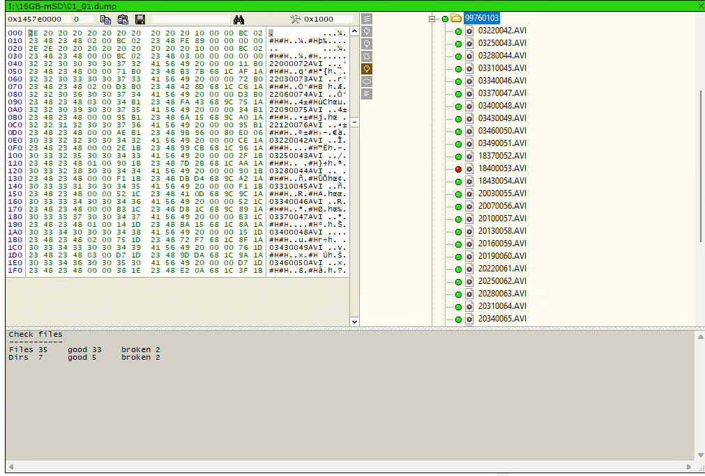Click the video file icon of 20340065.AVI
705x476 pixels.
pos(469,319)
